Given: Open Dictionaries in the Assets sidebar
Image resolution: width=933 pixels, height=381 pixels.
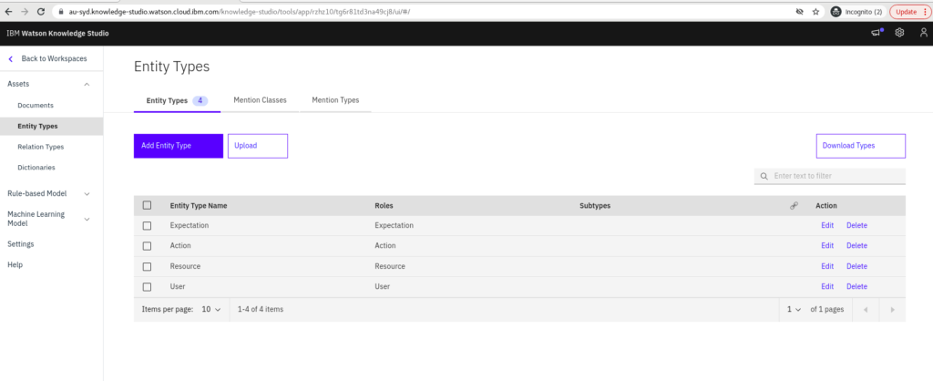Looking at the screenshot, I should click(x=36, y=167).
